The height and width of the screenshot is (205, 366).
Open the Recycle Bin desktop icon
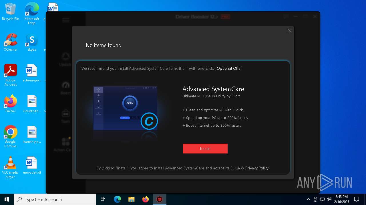[11, 12]
